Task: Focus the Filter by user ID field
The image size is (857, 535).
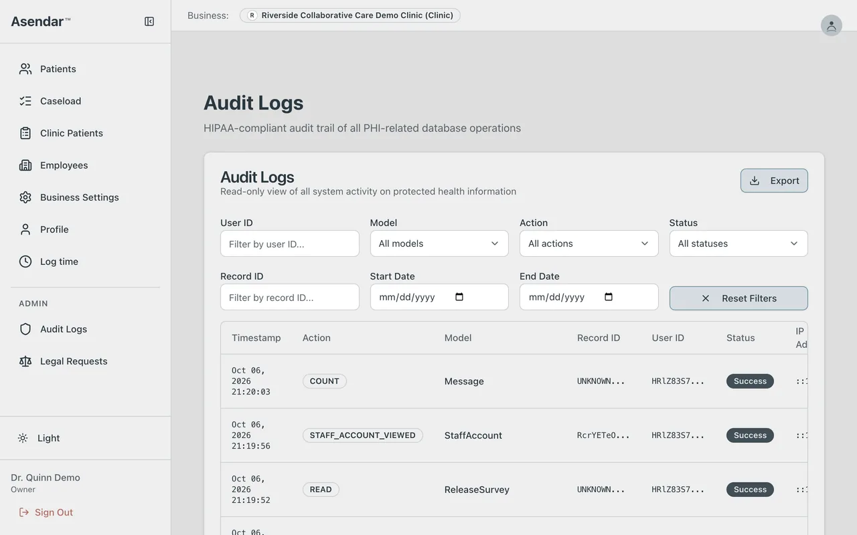Action: (x=290, y=244)
